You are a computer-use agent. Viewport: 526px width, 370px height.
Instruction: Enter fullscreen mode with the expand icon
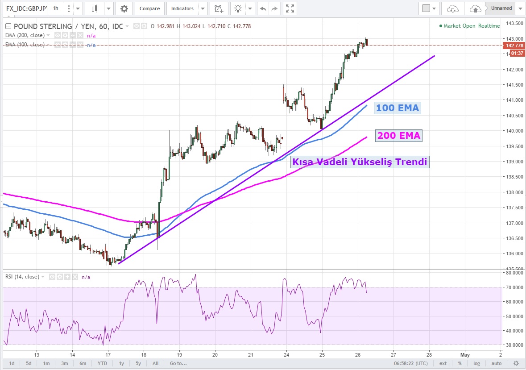(290, 8)
